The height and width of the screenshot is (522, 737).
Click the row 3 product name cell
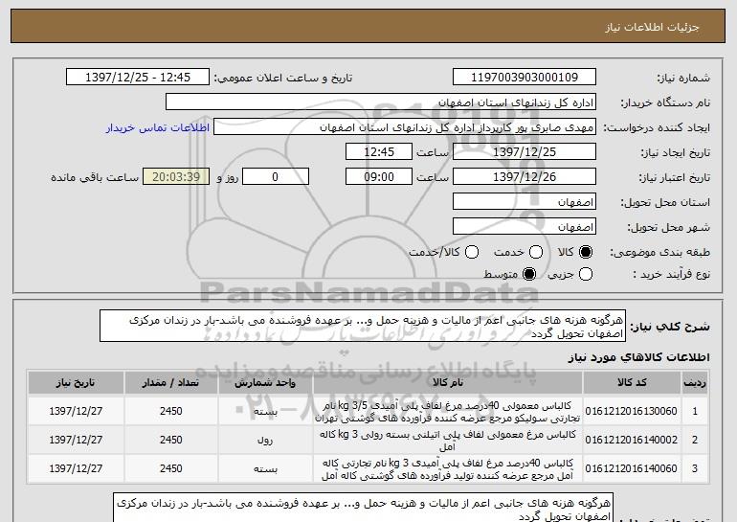(448, 469)
